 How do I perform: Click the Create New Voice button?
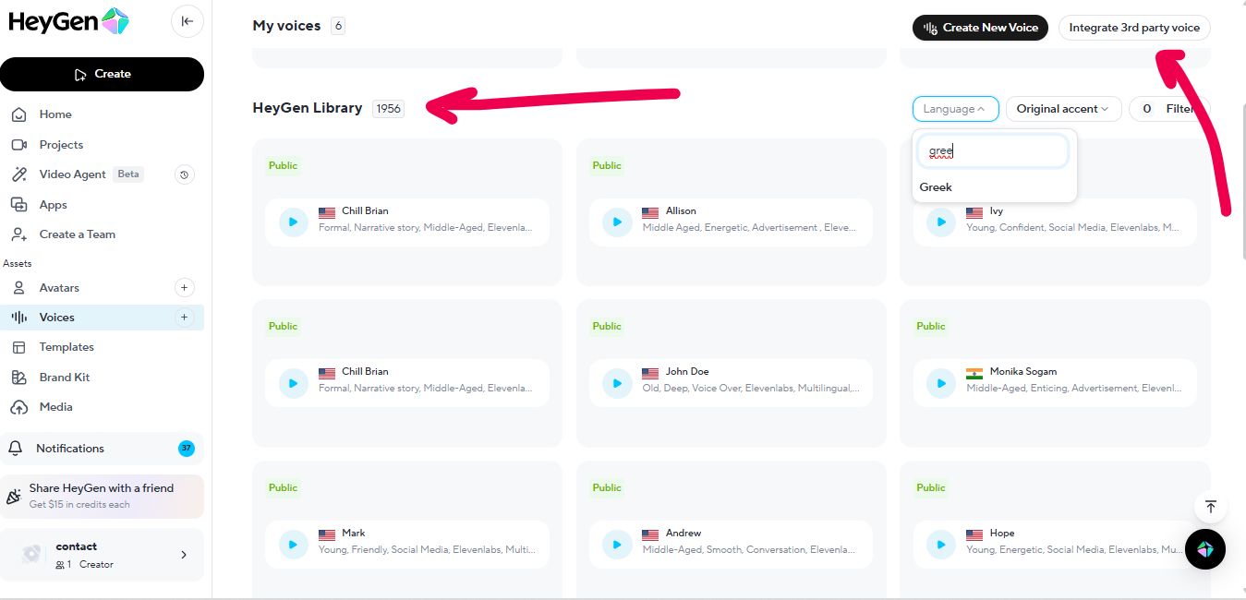tap(980, 28)
